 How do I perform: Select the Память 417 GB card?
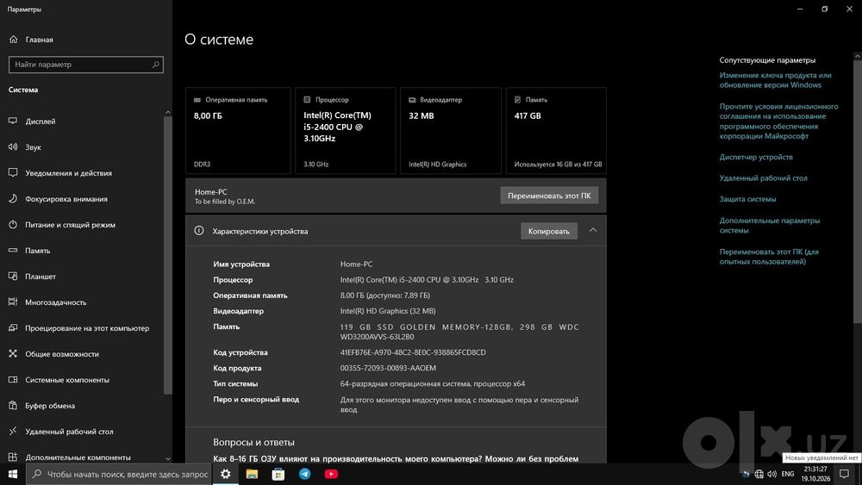click(x=556, y=131)
